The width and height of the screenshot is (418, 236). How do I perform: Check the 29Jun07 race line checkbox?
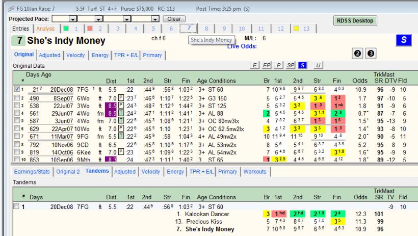[x=17, y=113]
